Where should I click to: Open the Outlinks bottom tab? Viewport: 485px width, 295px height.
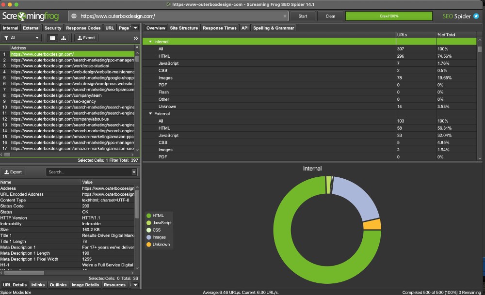pos(58,285)
